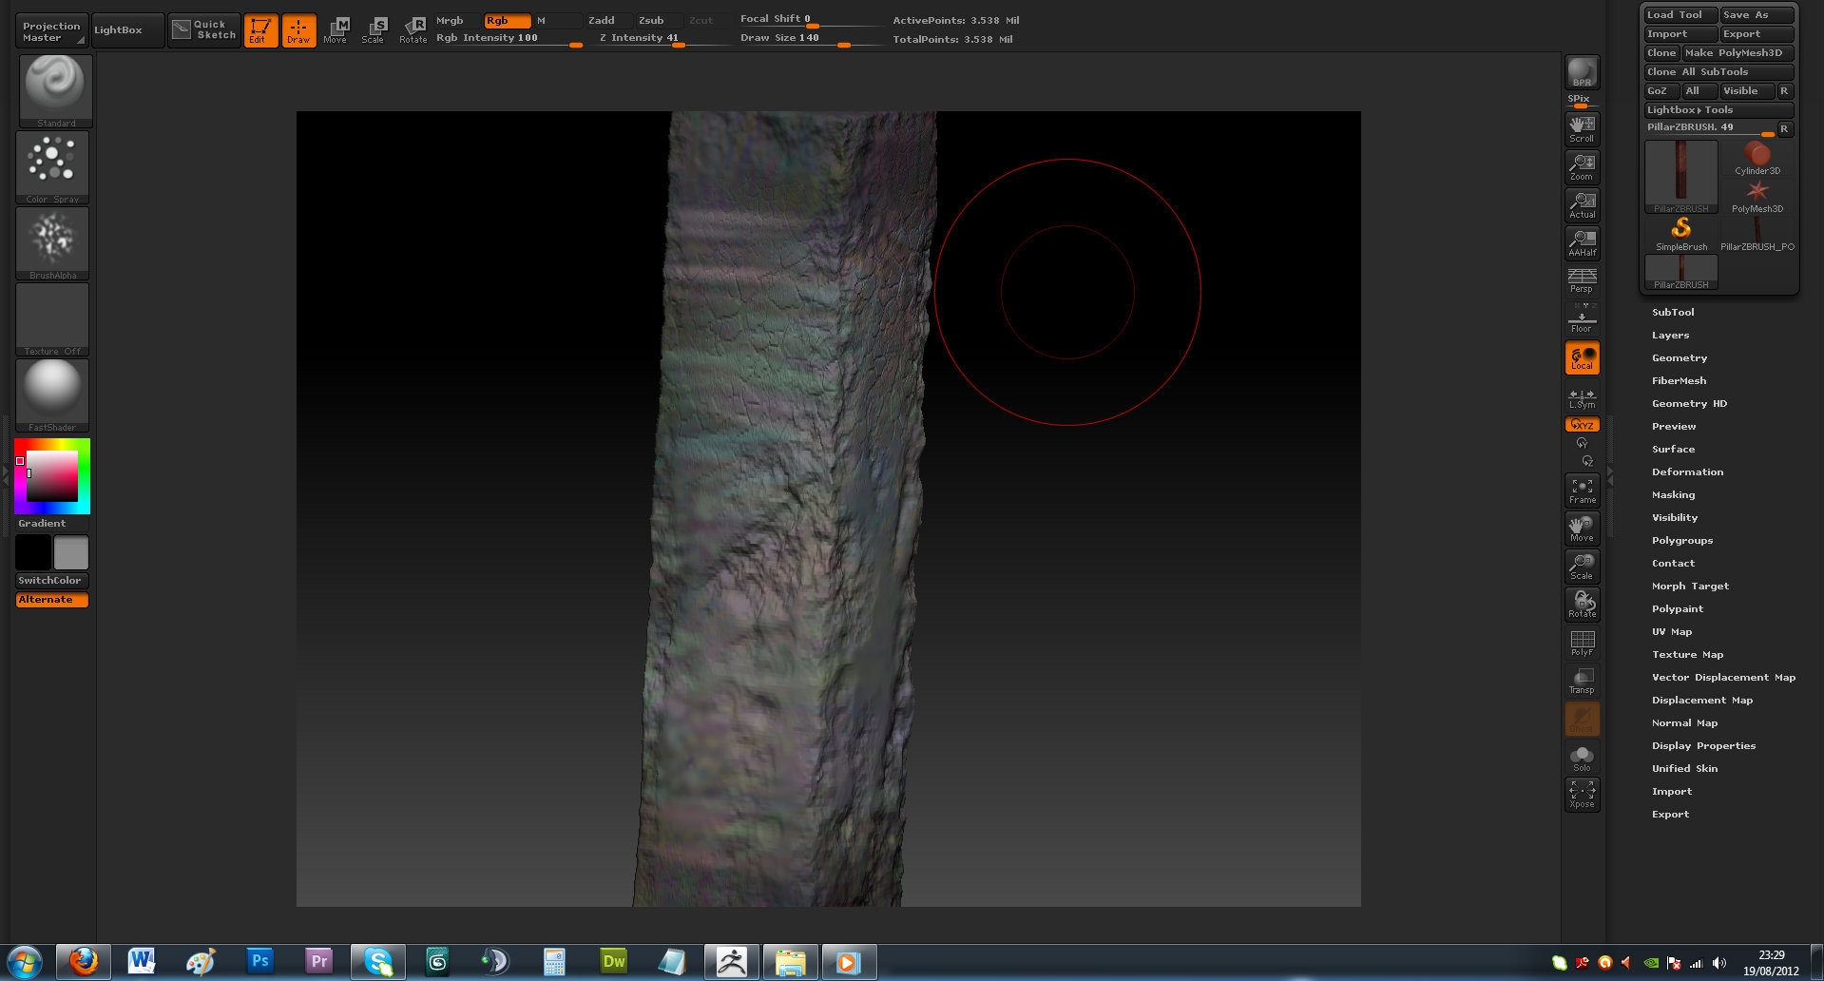Toggle Persp perspective view
The width and height of the screenshot is (1824, 981).
tap(1581, 280)
